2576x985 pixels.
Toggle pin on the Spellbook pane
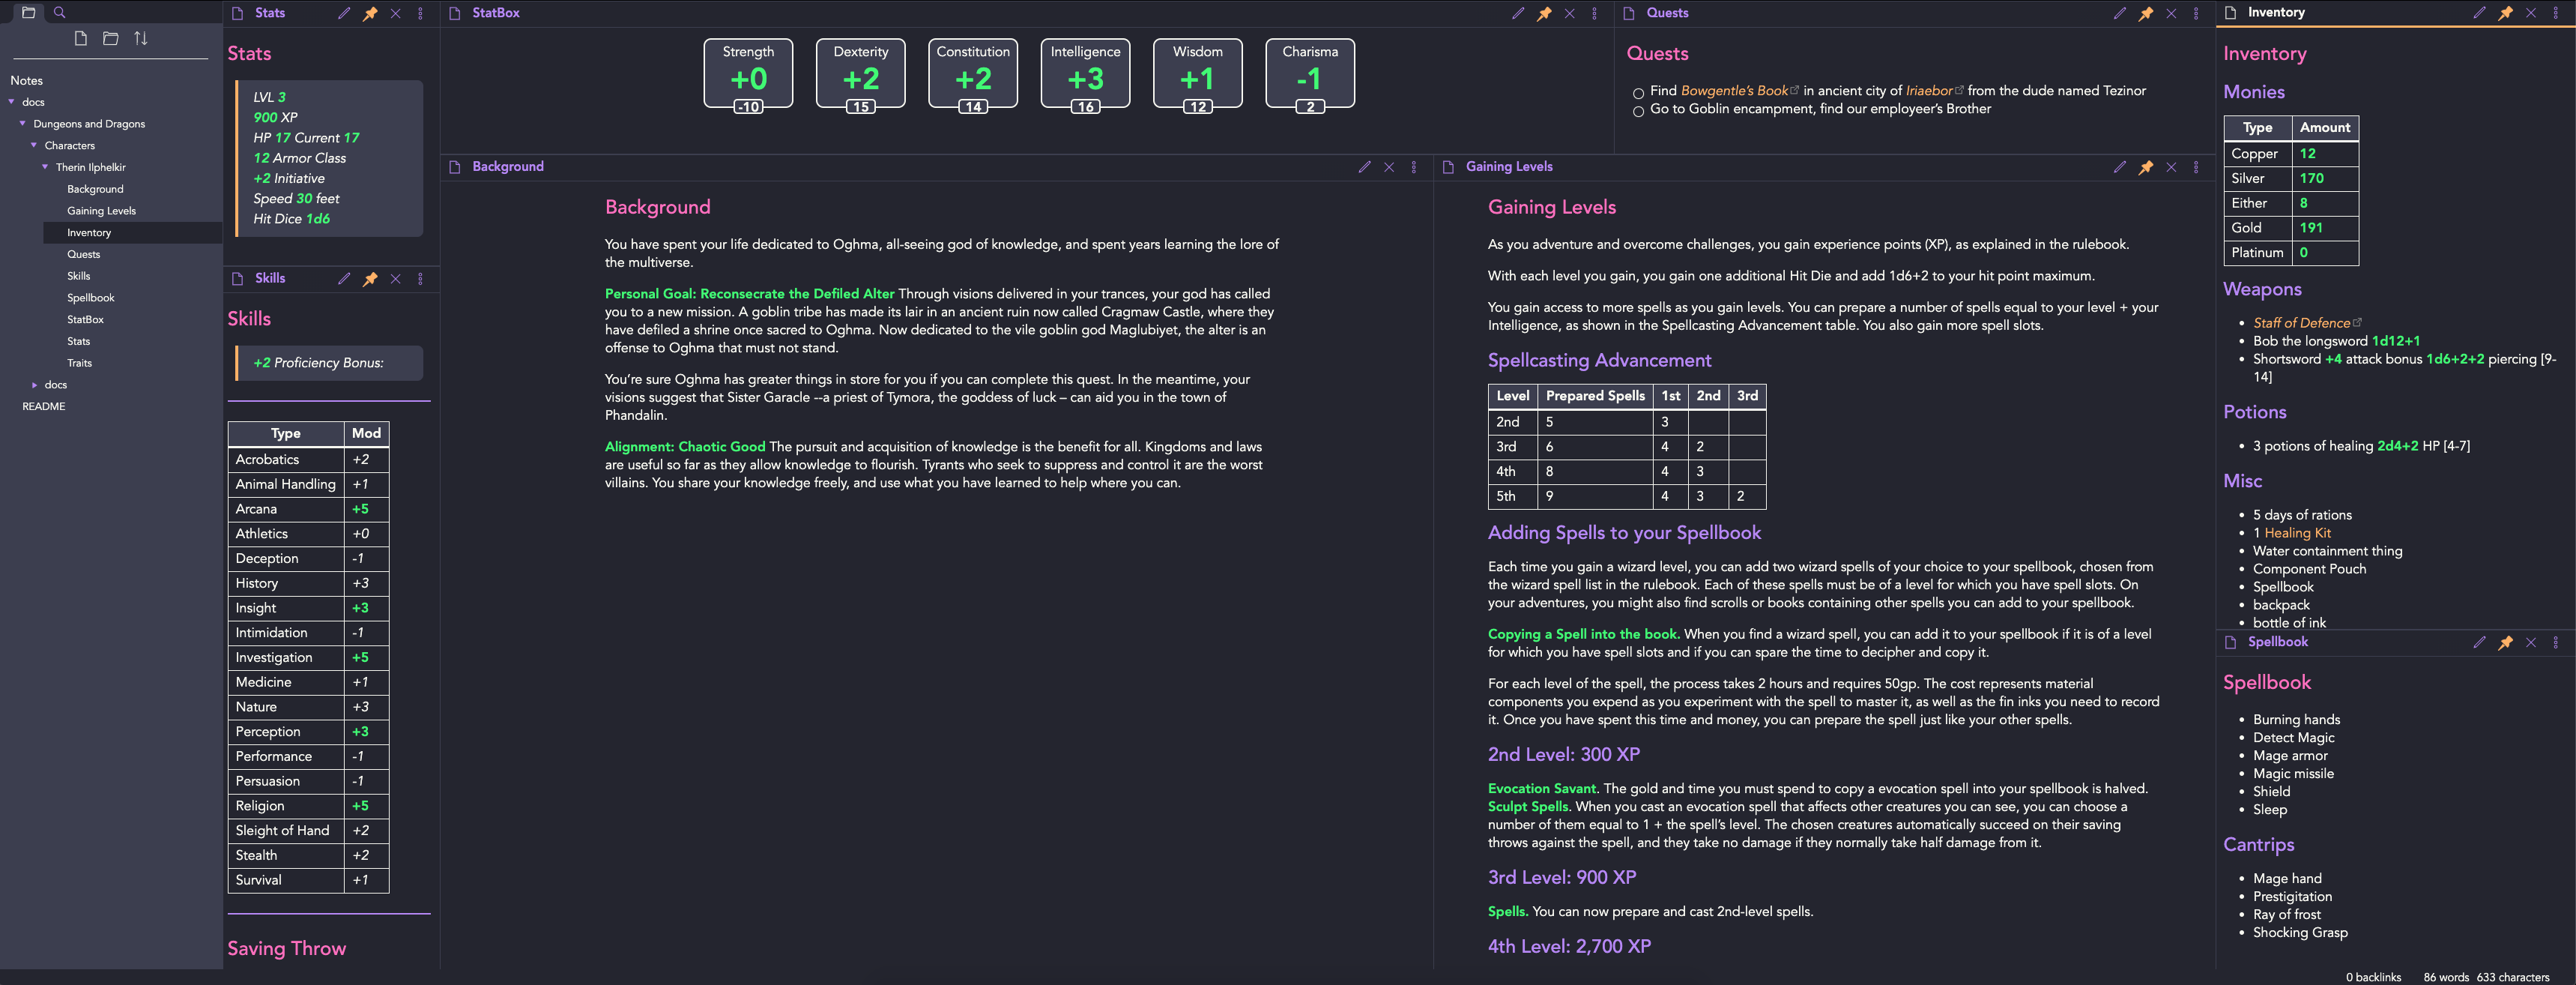point(2505,642)
